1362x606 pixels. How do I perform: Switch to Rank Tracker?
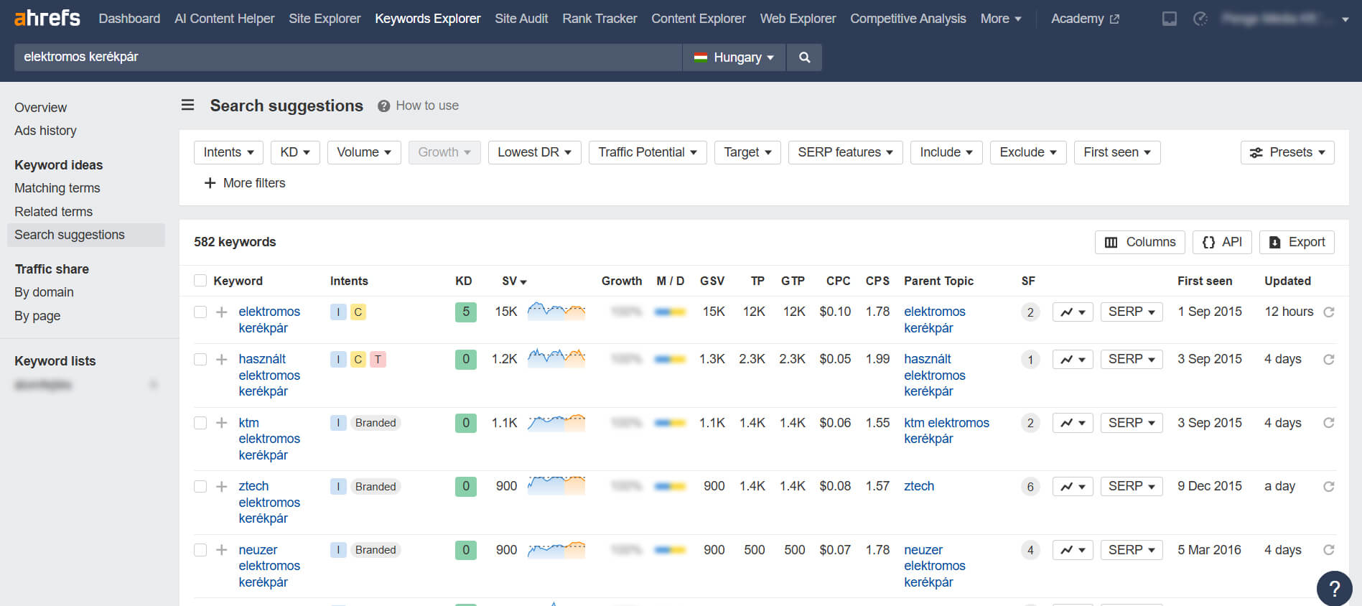[x=600, y=19]
